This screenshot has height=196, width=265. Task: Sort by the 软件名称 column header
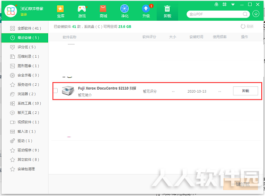coord(69,37)
